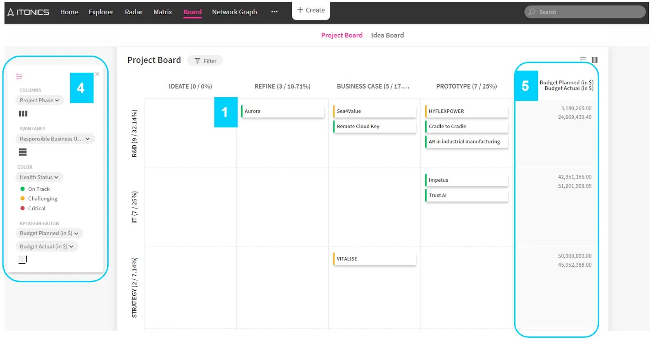Image resolution: width=653 pixels, height=341 pixels.
Task: Click the 3,180,260.00 budget value
Action: point(576,109)
